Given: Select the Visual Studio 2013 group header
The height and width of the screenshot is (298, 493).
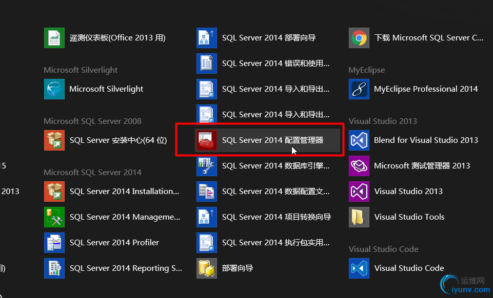Looking at the screenshot, I should (383, 121).
